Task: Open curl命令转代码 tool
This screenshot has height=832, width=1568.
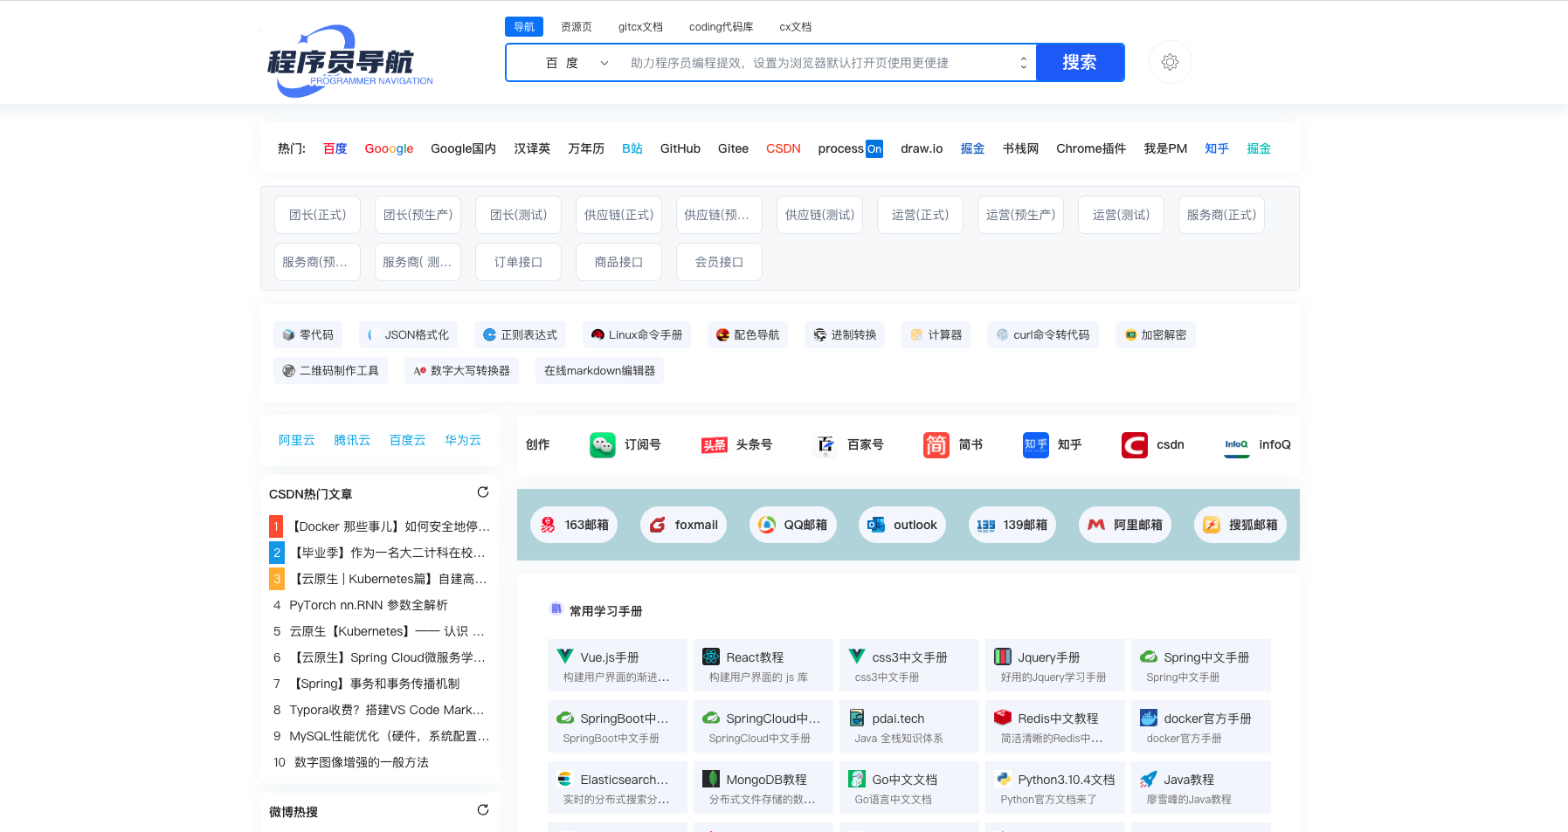Action: coord(1043,334)
